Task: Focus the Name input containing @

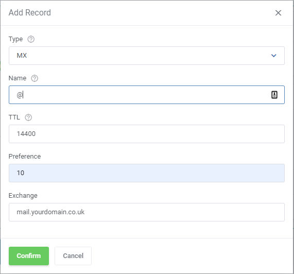Action: tap(147, 95)
